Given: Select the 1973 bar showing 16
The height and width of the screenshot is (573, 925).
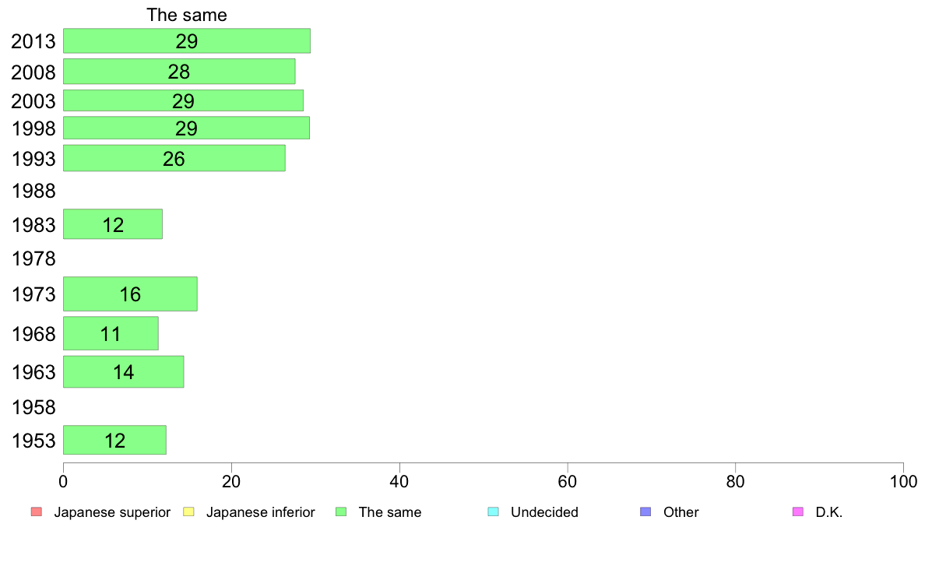Looking at the screenshot, I should click(130, 294).
